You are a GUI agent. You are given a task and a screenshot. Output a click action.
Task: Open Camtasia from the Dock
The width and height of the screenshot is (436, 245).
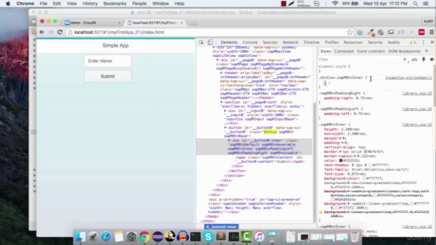point(247,237)
